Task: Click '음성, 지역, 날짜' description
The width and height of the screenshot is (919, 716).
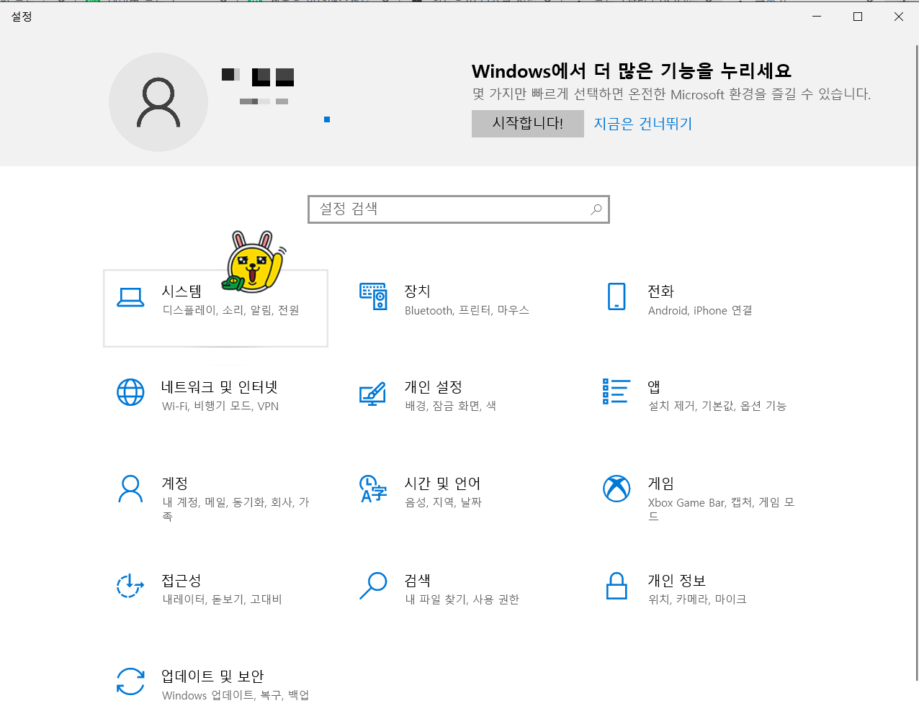Action: [444, 502]
